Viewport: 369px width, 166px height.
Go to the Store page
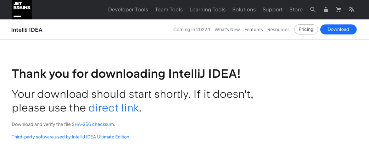(x=296, y=10)
